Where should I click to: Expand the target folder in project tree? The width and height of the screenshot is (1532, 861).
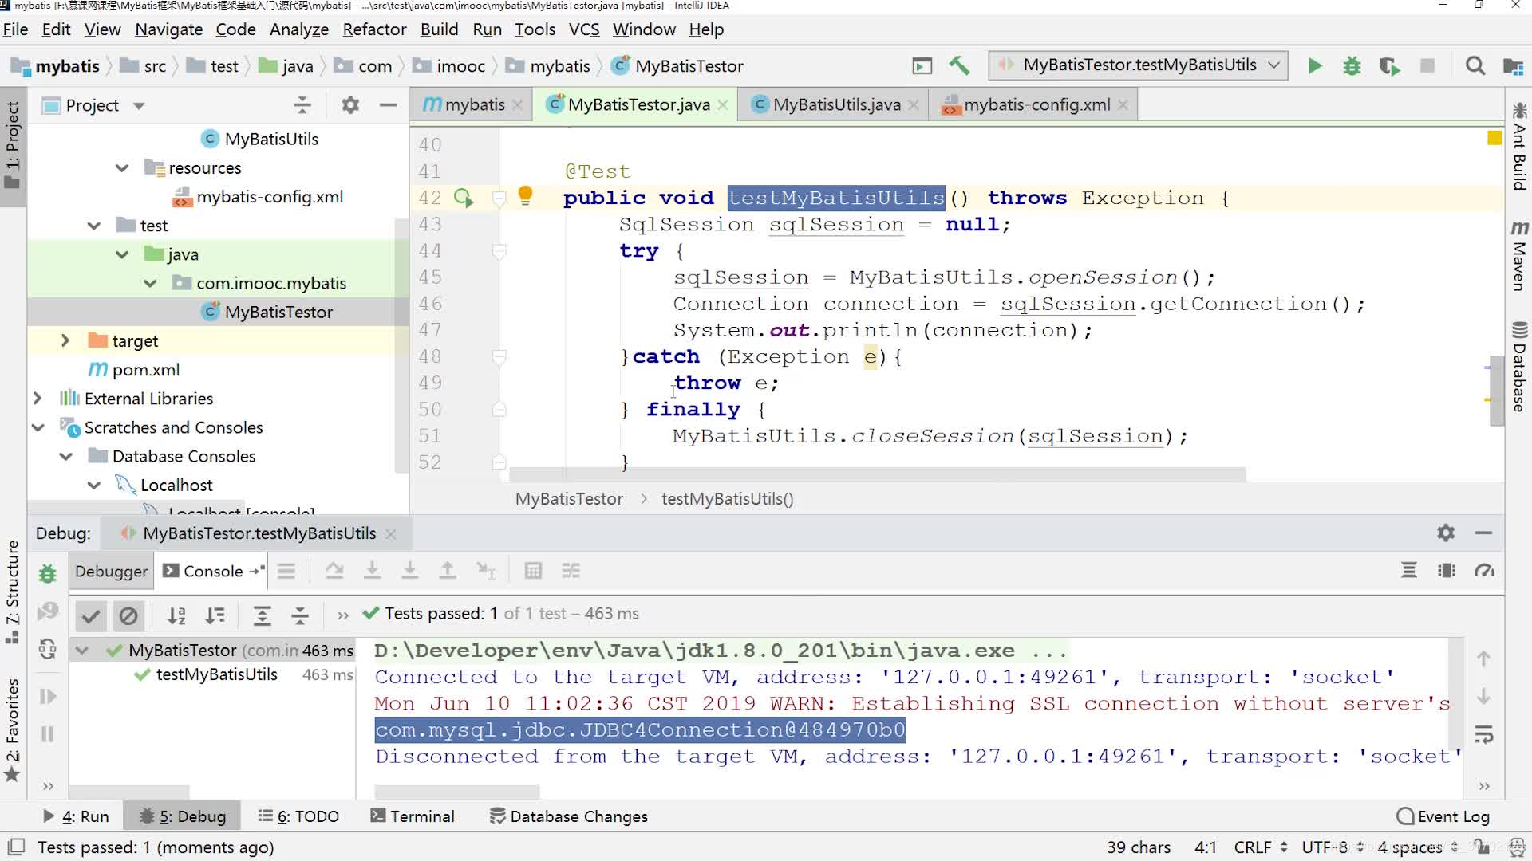[64, 340]
